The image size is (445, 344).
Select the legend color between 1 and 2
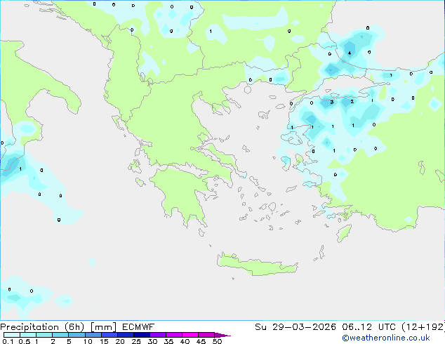pos(44,335)
